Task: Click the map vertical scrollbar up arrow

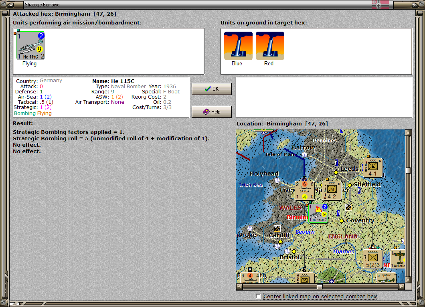Action: (408, 133)
